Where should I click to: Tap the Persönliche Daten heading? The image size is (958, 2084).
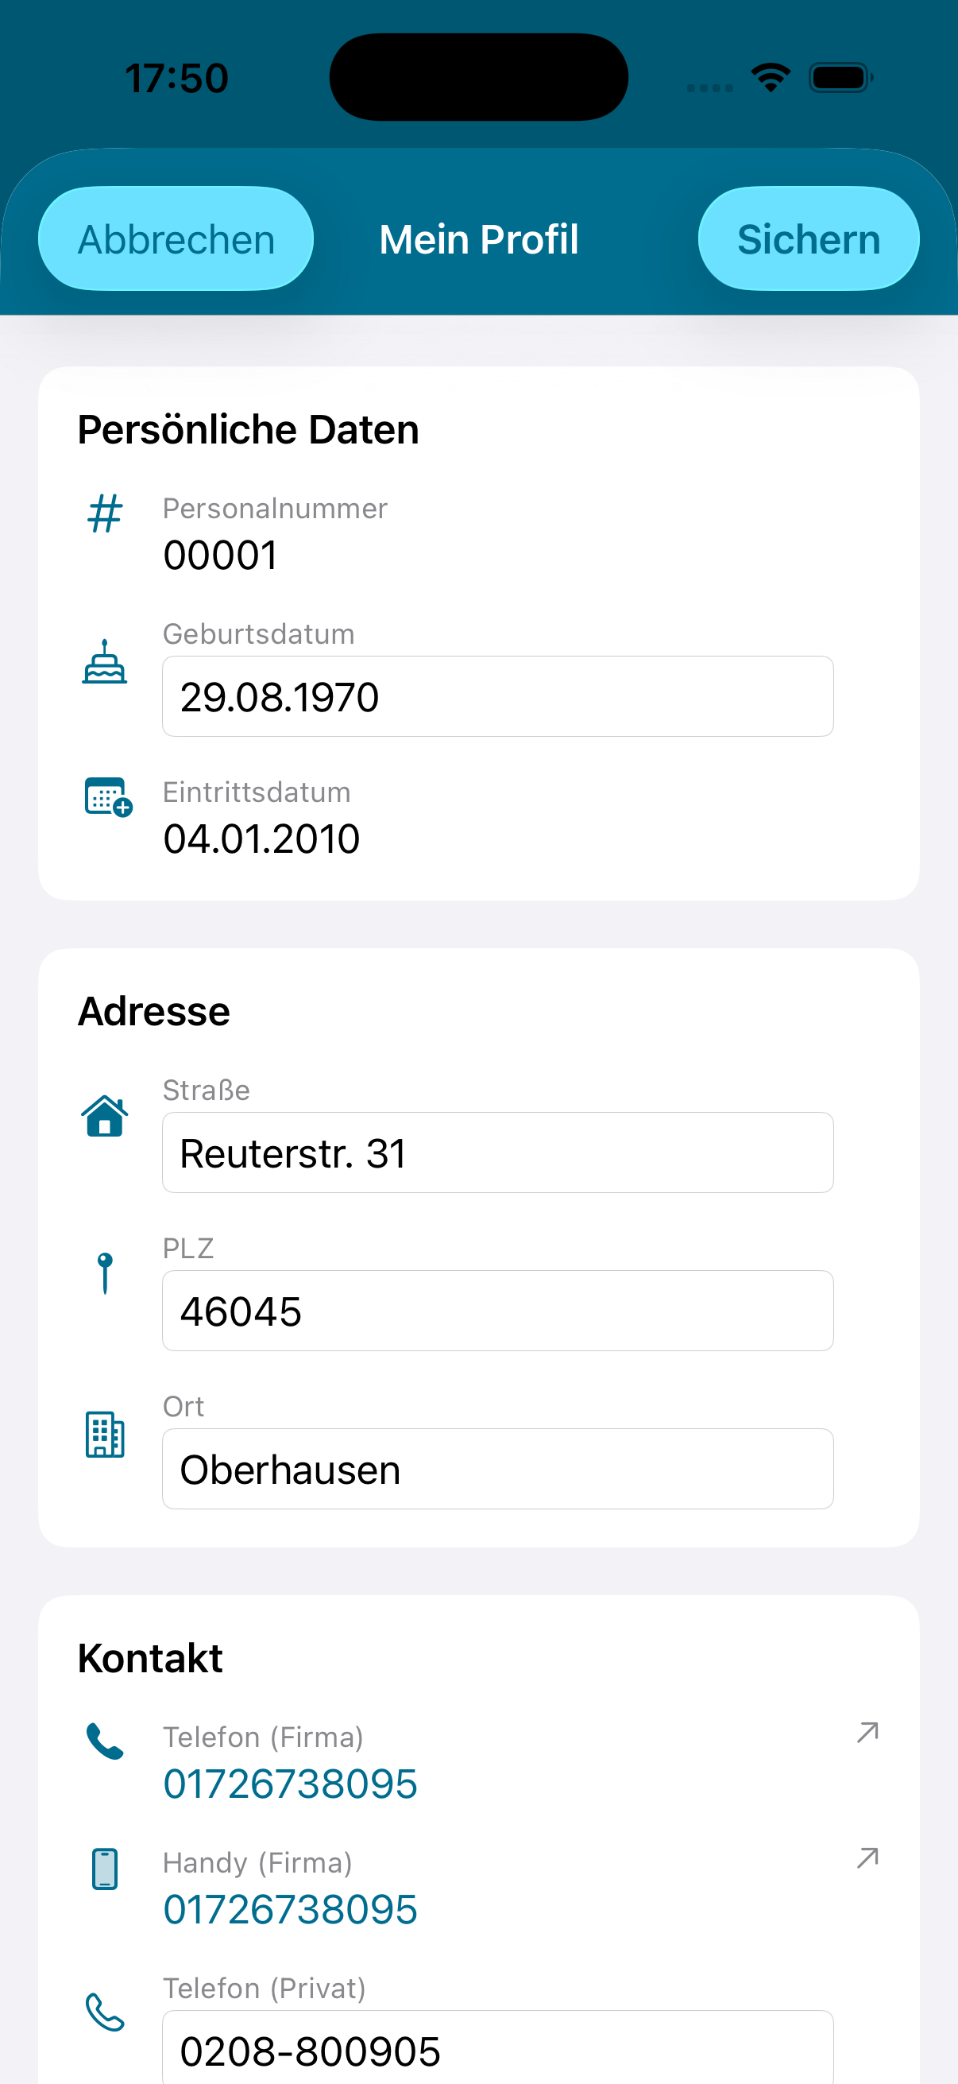(248, 429)
